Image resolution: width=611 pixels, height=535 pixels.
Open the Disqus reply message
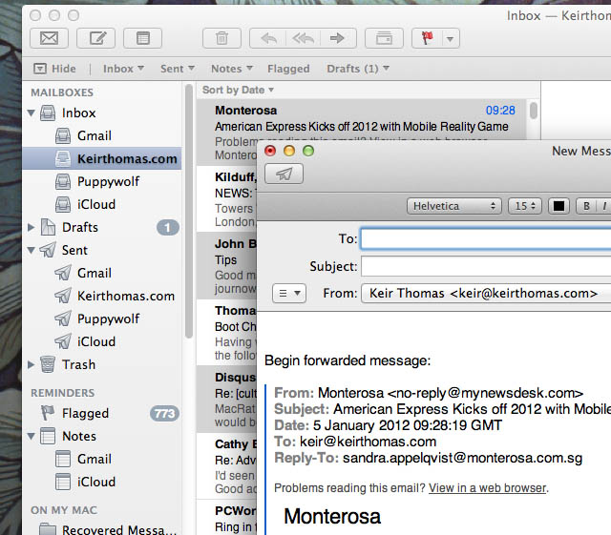pos(227,400)
